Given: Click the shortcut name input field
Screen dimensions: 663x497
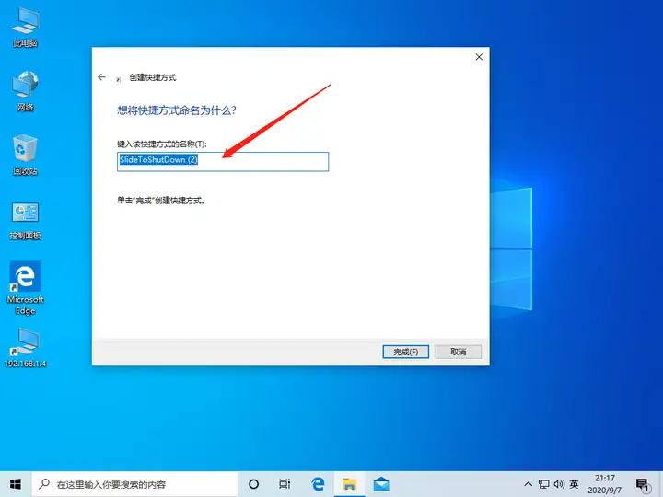Looking at the screenshot, I should pos(223,161).
